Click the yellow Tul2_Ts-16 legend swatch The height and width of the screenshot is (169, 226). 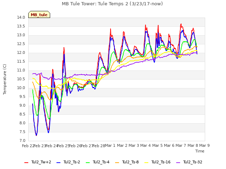click(x=146, y=163)
